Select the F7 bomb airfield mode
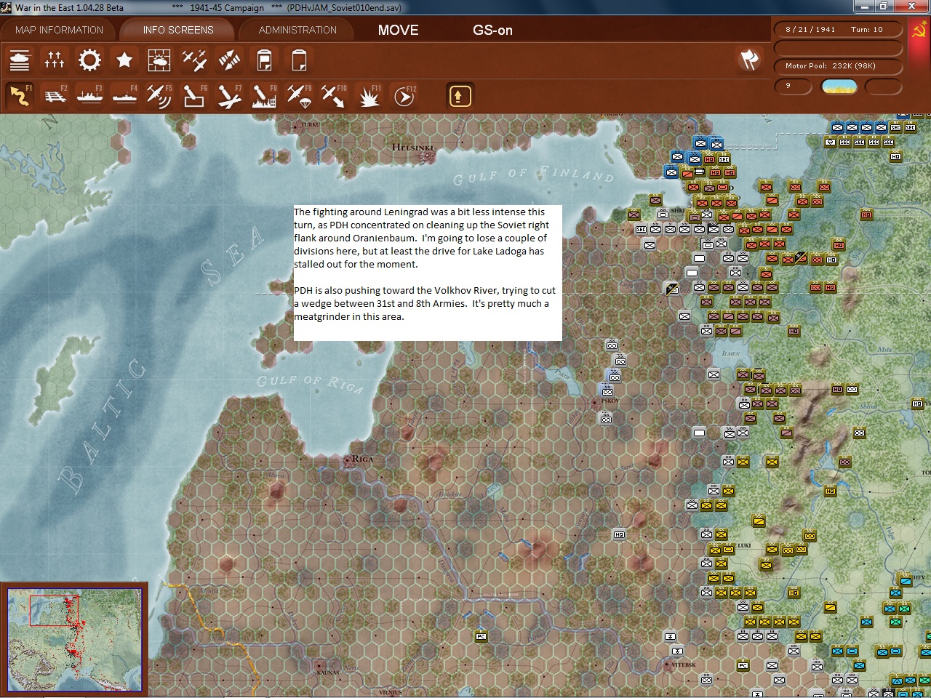The image size is (931, 698). [x=229, y=96]
